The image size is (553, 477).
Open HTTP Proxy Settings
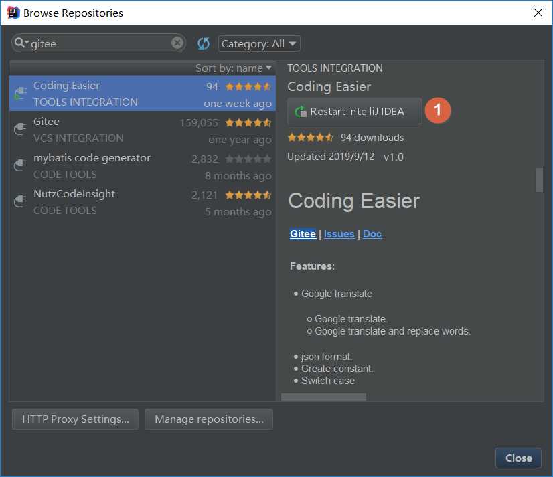pyautogui.click(x=75, y=419)
